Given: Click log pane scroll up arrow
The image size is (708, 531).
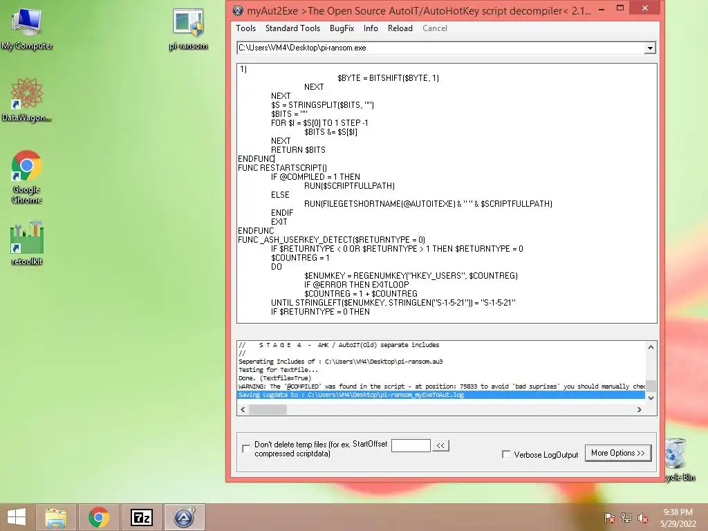Looking at the screenshot, I should point(651,347).
